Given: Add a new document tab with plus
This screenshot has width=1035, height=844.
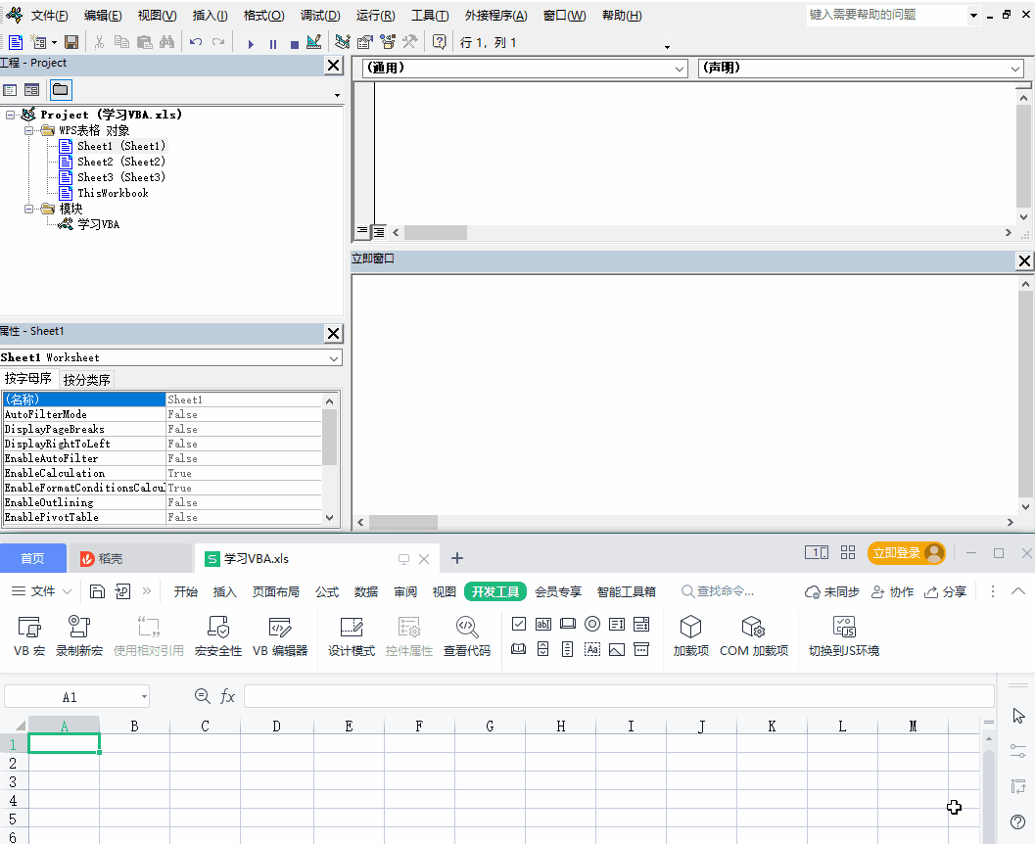Looking at the screenshot, I should click(x=456, y=558).
